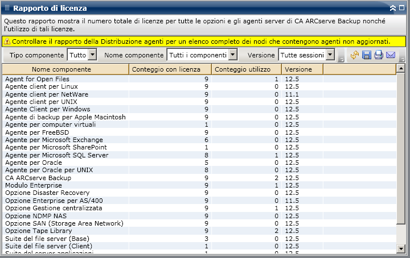
Task: Select Agente di backup per Apple Macintosh
Action: coord(199,117)
